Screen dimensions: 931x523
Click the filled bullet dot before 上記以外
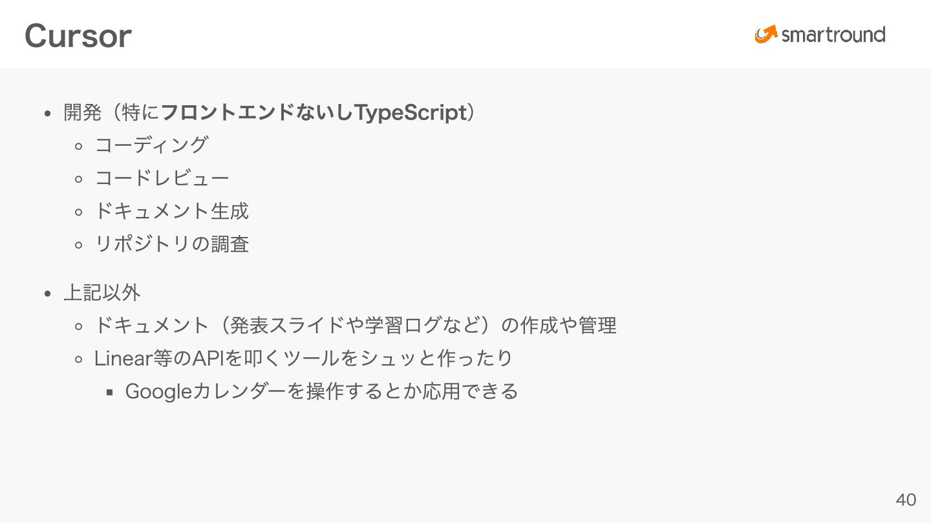point(47,294)
